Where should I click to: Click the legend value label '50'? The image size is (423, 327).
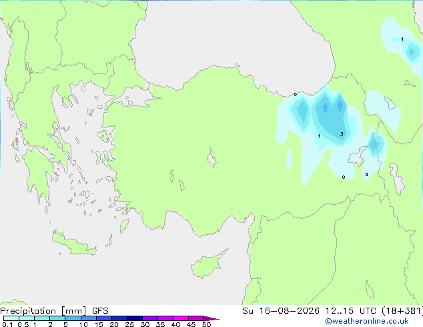tap(206, 324)
